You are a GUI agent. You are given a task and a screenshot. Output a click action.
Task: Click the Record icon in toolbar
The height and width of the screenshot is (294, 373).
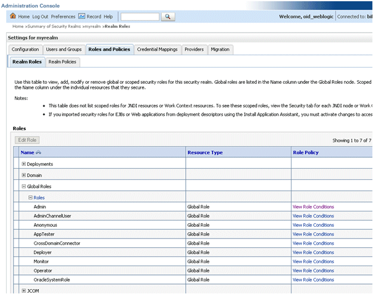(82, 17)
